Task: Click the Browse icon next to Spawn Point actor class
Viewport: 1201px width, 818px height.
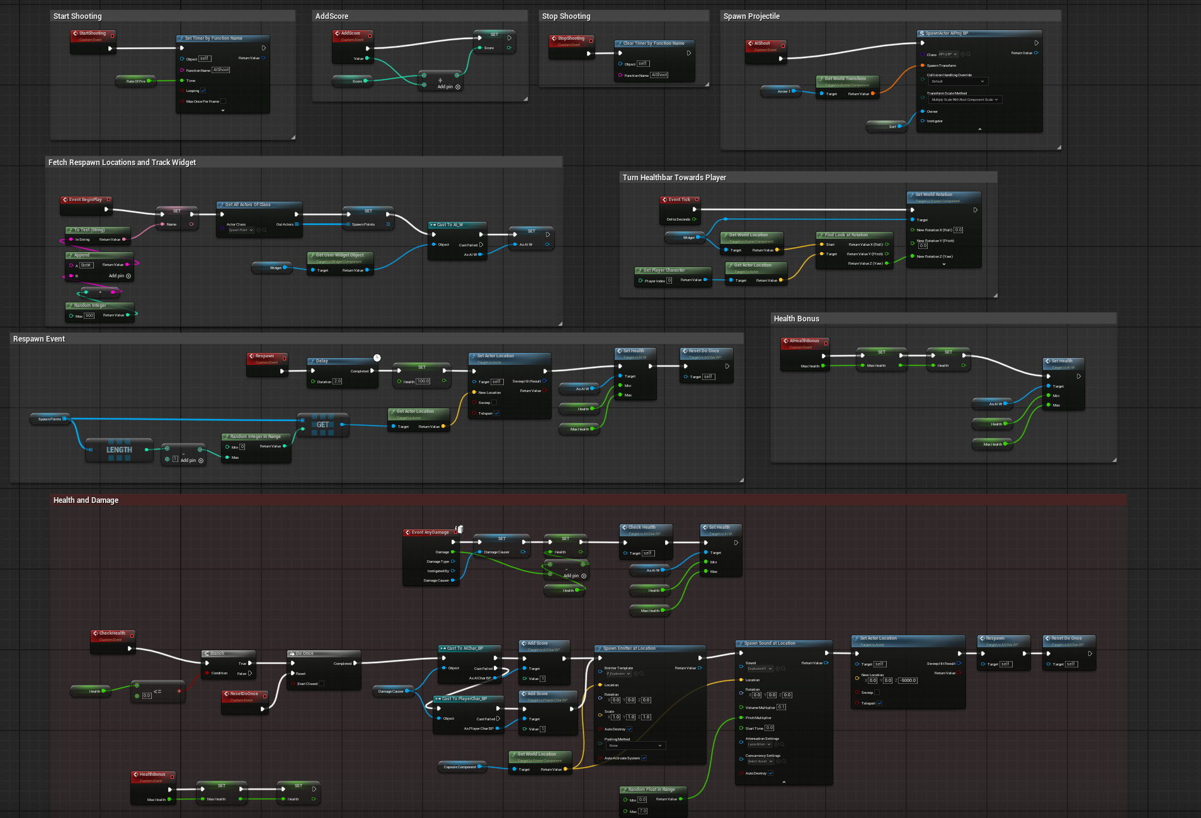Action: (264, 230)
